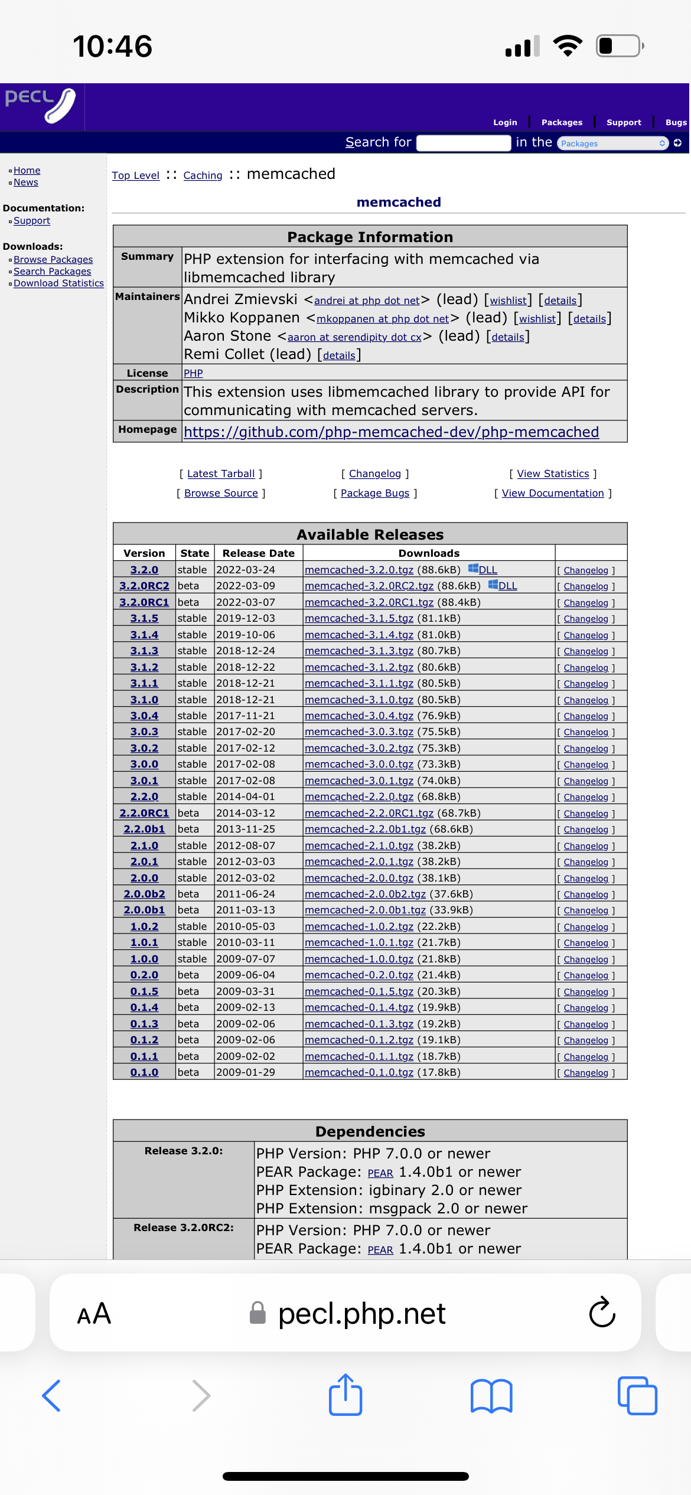Reload the page with refresh icon
This screenshot has width=691, height=1495.
coord(602,1313)
